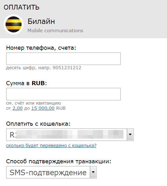Open the wallet selection dropdown
The width and height of the screenshot is (167, 186).
70,135
